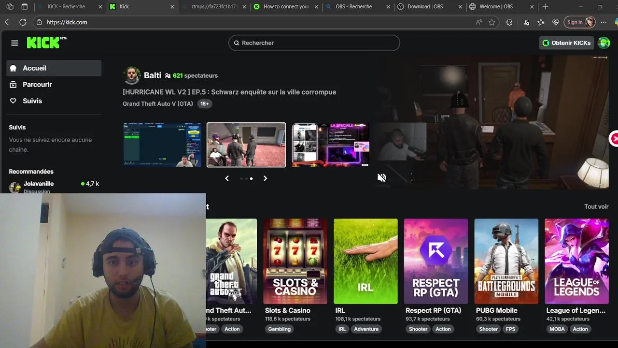618x348 pixels.
Task: Click the FPS tag under PUBG Mobile
Action: coord(510,329)
